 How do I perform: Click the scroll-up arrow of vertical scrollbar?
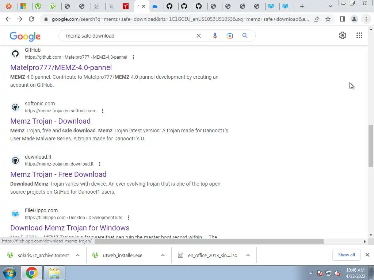click(x=371, y=29)
